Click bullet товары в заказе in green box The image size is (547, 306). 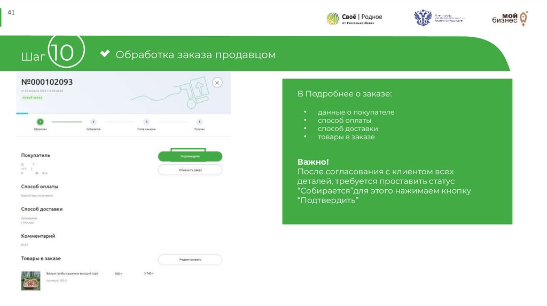[346, 137]
